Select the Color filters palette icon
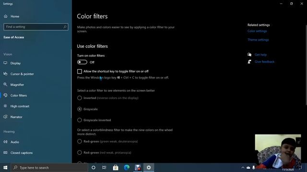Screen dimensions: 307x172 coord(5,95)
